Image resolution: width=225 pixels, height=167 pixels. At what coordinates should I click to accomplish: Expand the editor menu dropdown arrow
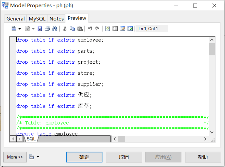pos(20,29)
